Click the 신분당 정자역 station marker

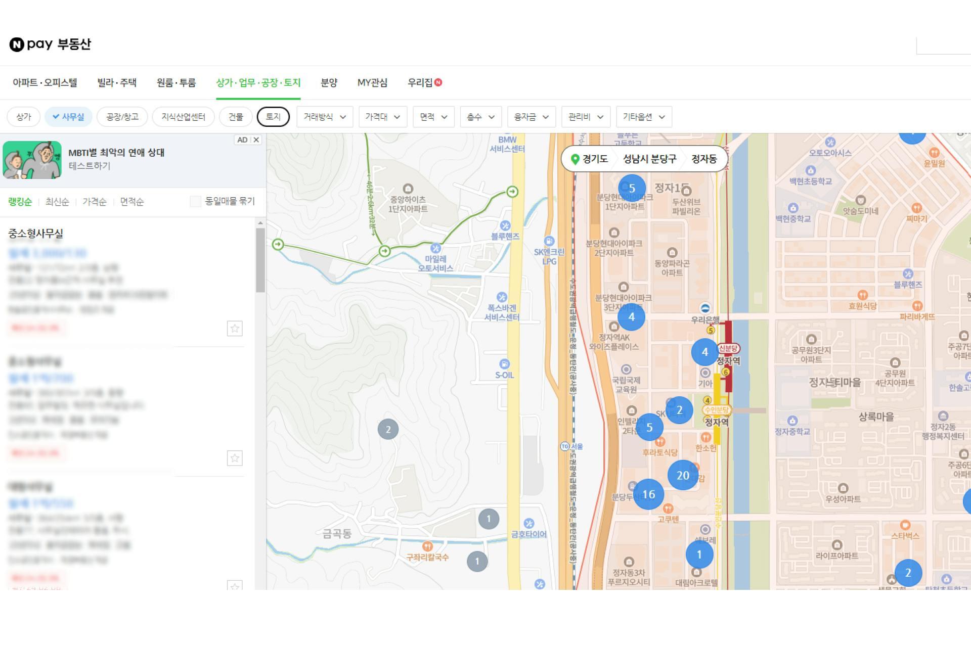click(728, 348)
